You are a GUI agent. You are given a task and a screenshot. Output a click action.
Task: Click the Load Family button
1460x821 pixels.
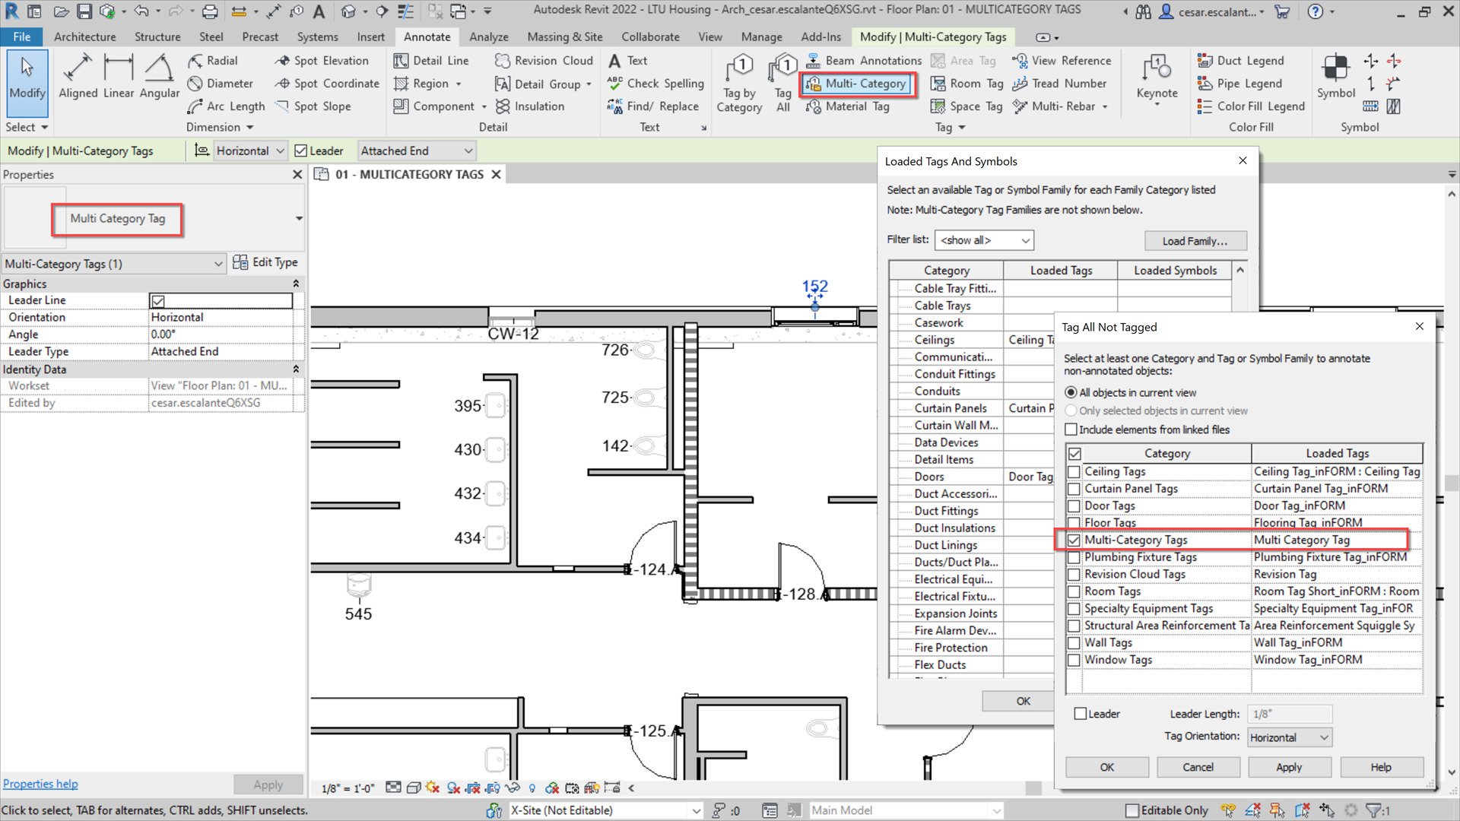(x=1195, y=240)
